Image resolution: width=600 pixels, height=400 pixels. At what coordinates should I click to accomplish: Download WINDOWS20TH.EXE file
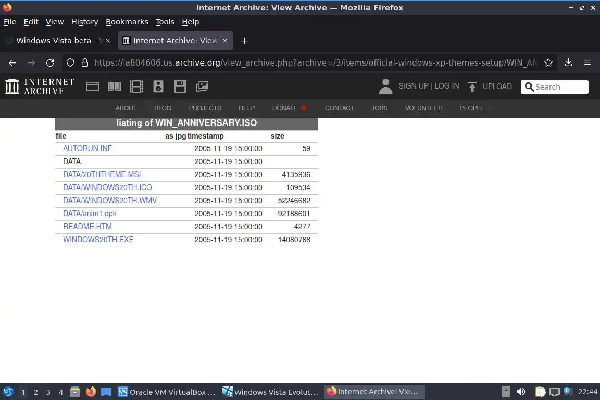(x=98, y=240)
